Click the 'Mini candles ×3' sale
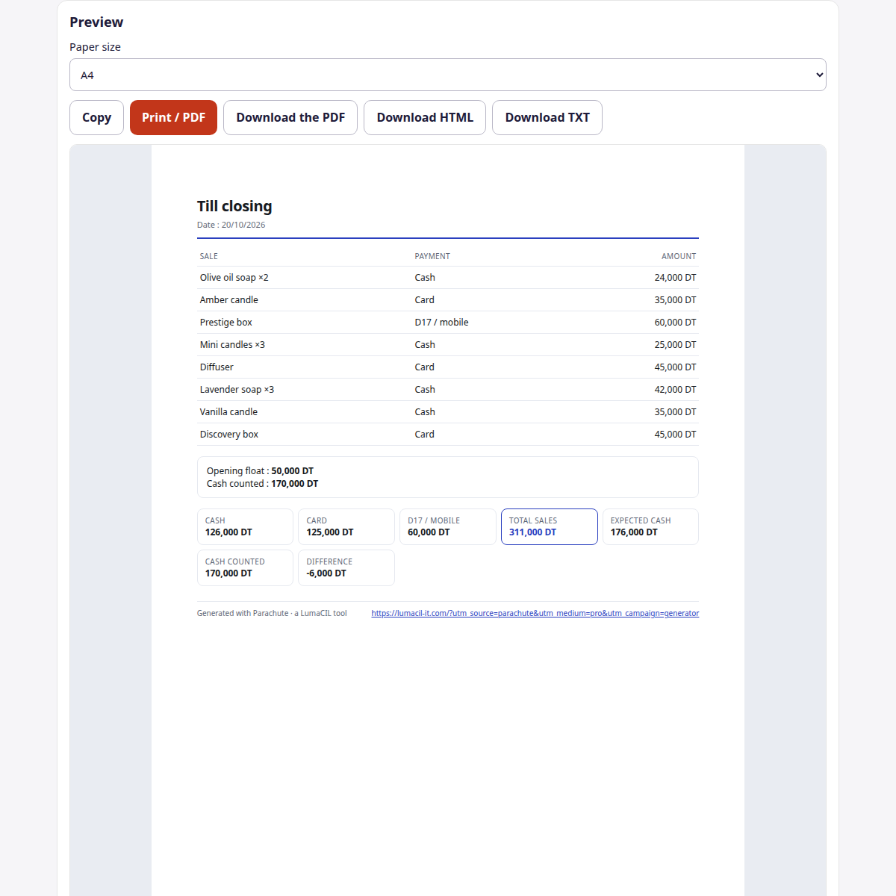Image resolution: width=896 pixels, height=896 pixels. click(x=232, y=345)
